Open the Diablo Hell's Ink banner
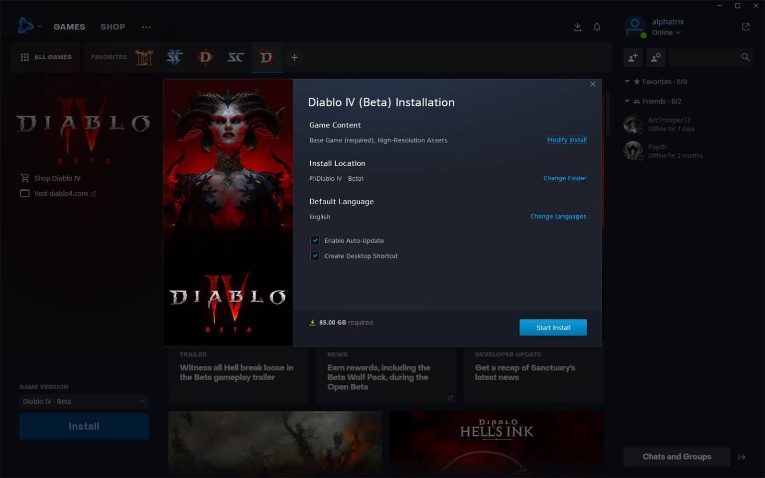This screenshot has width=765, height=478. [496, 444]
